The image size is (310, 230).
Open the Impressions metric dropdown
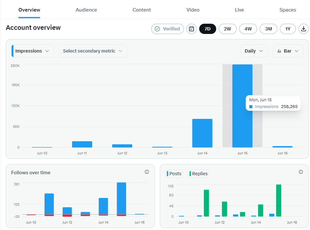click(33, 51)
